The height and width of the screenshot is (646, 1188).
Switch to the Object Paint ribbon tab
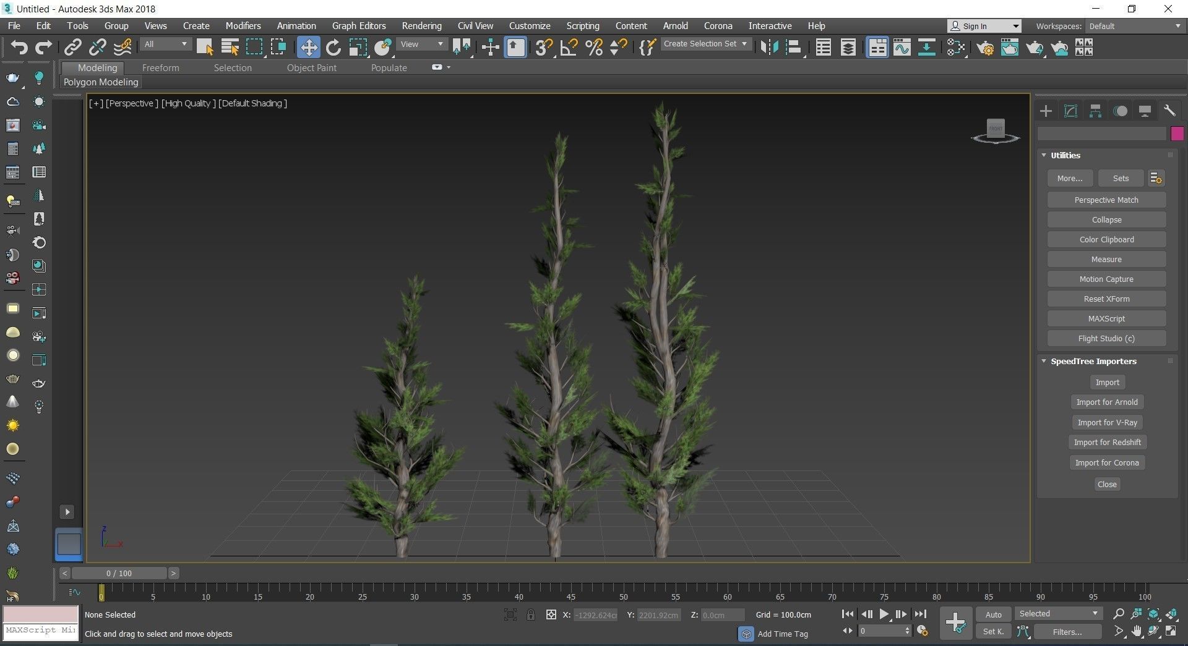[311, 68]
